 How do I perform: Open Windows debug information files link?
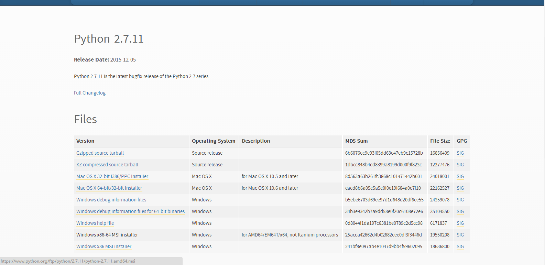[111, 200]
